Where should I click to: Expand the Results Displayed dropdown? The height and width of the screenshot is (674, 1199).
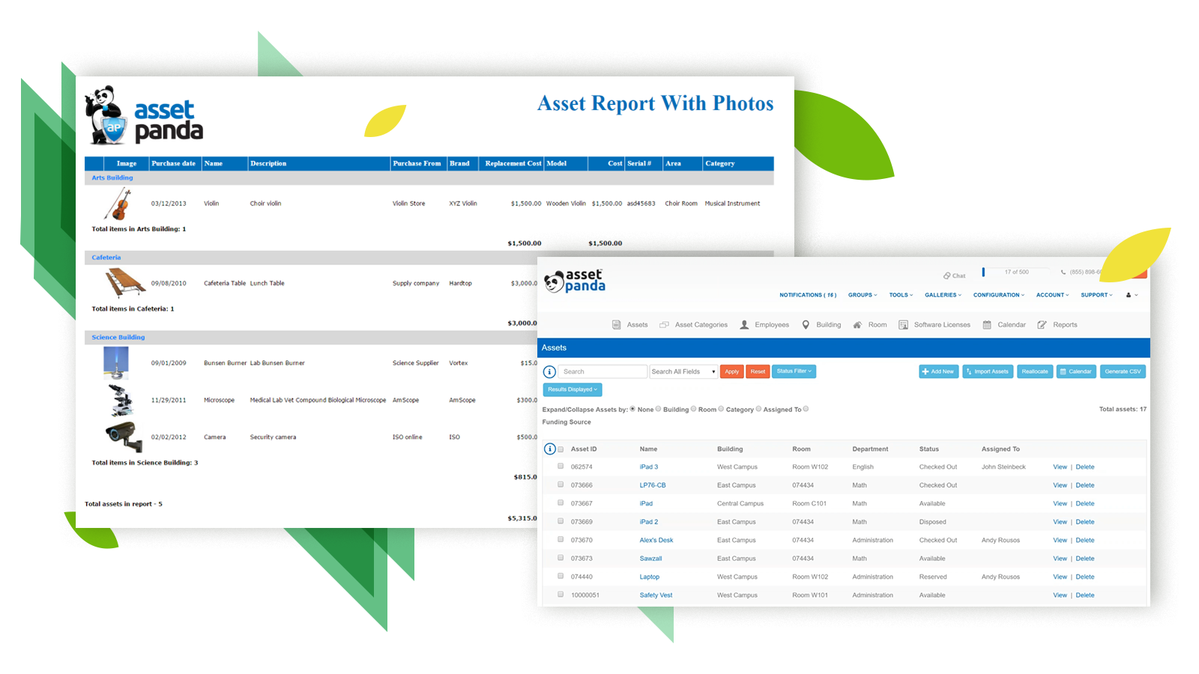573,389
